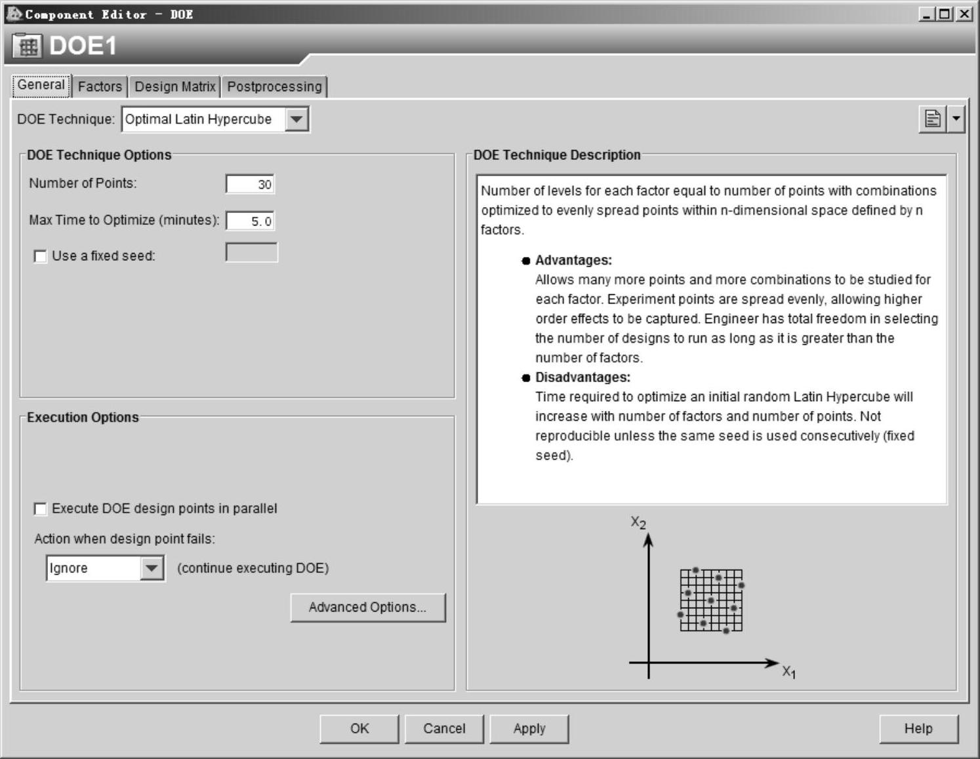This screenshot has height=759, width=980.
Task: Open Advanced Options dialog
Action: point(368,608)
